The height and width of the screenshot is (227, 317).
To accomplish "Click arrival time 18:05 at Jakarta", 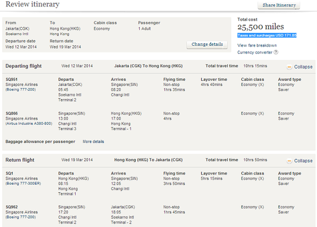I will (116, 212).
